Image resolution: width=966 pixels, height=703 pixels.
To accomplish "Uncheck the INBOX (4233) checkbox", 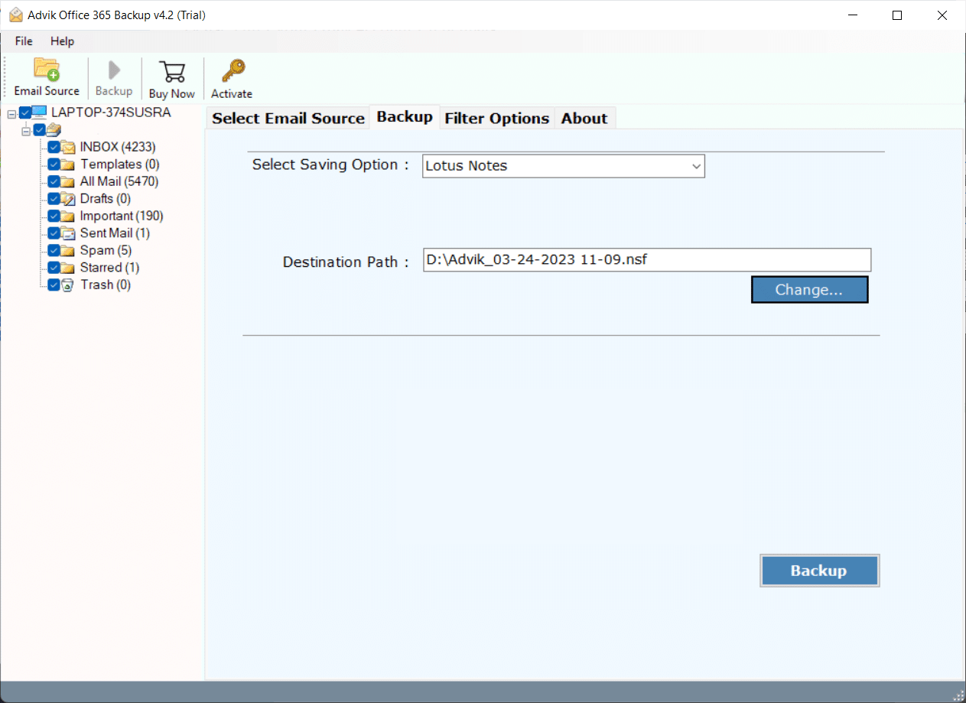I will (54, 147).
